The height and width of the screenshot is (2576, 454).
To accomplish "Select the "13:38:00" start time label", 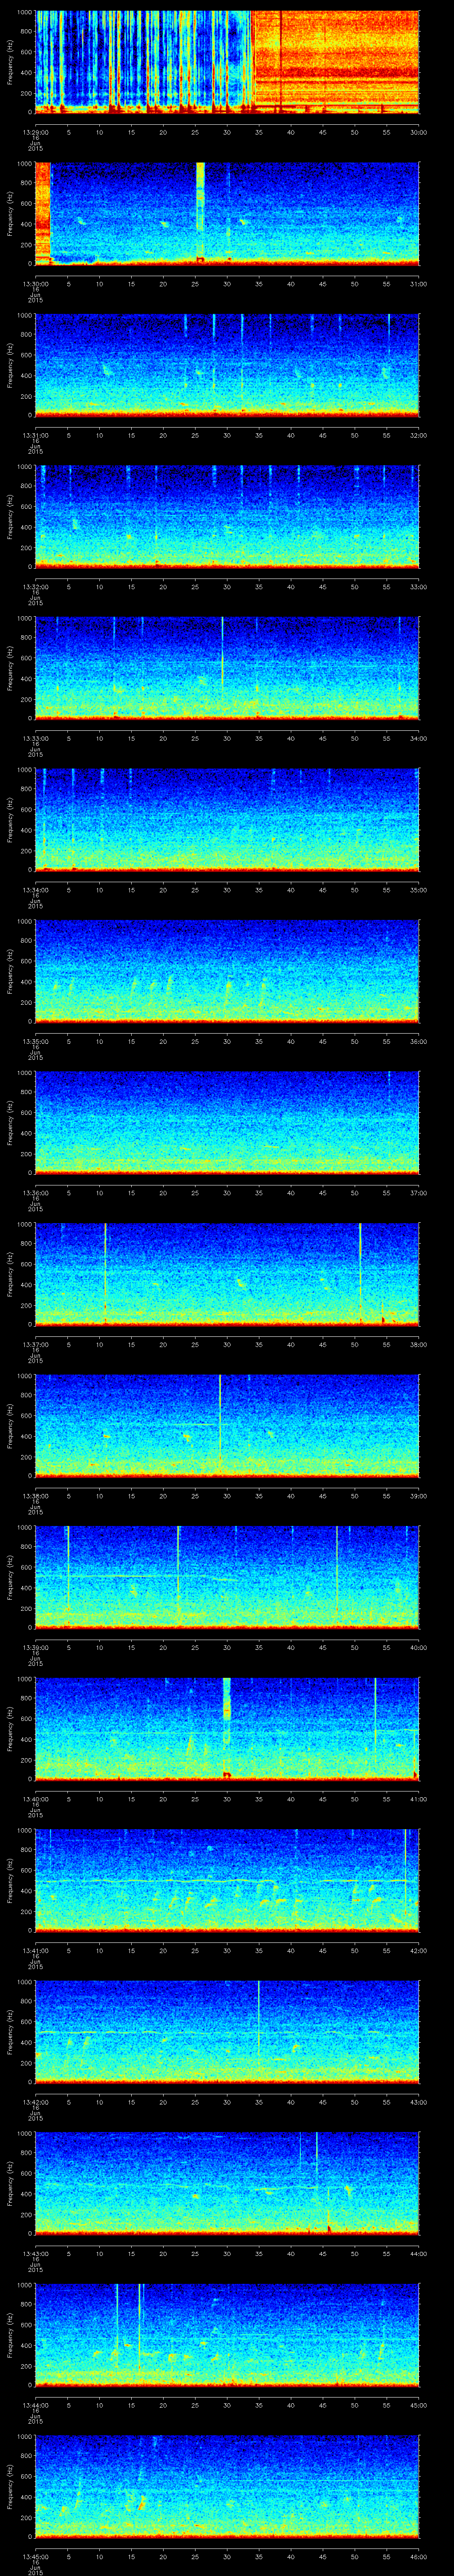I will click(x=36, y=1495).
